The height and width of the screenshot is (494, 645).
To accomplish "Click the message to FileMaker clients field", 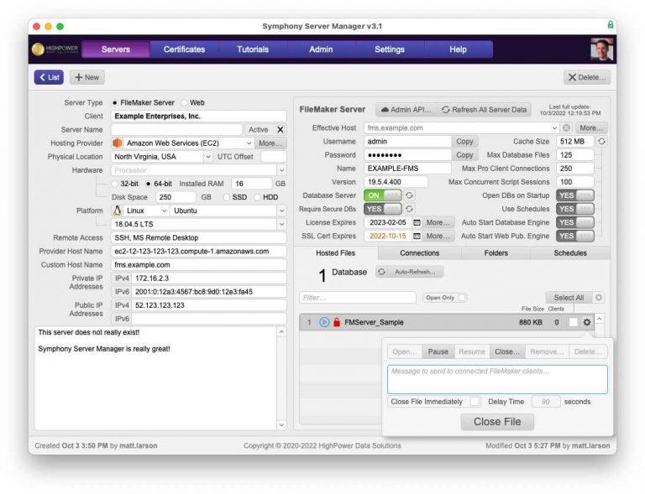I will click(497, 379).
